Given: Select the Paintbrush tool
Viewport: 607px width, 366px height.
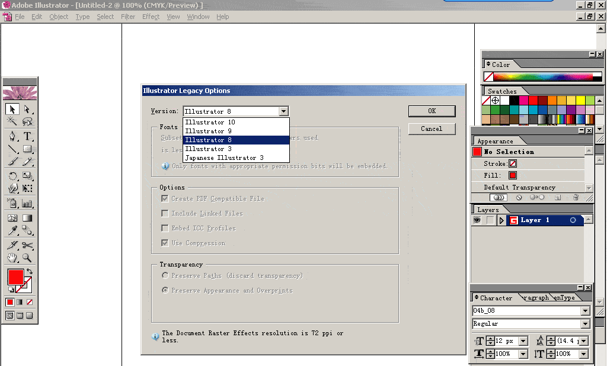Looking at the screenshot, I should (x=12, y=161).
